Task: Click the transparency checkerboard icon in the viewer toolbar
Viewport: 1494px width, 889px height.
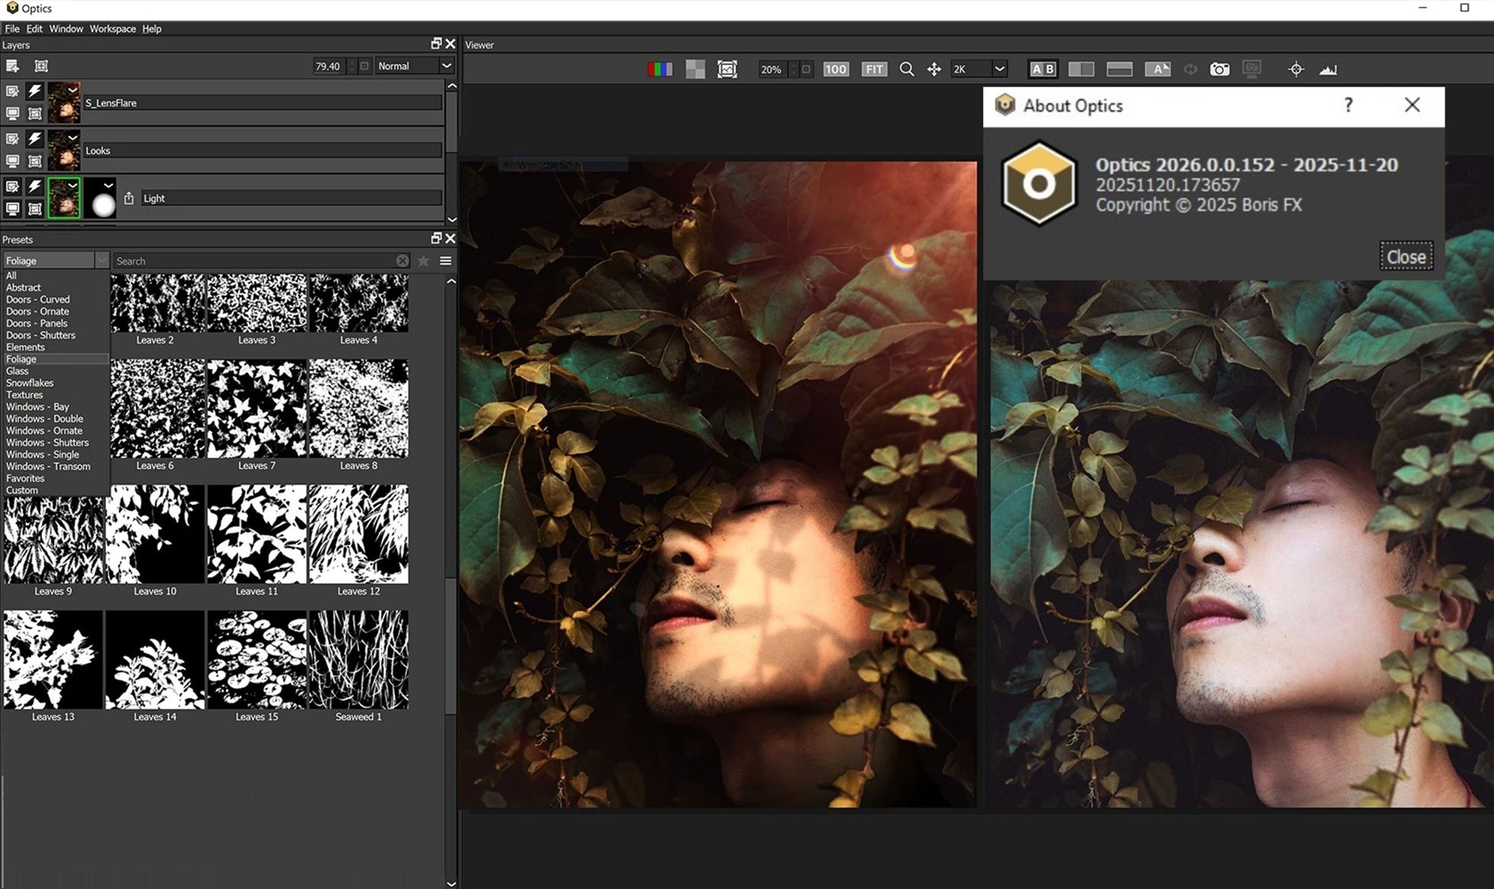Action: pos(694,69)
